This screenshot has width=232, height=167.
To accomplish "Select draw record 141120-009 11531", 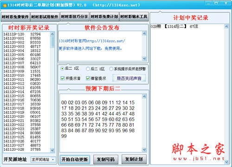I will point(22,71).
